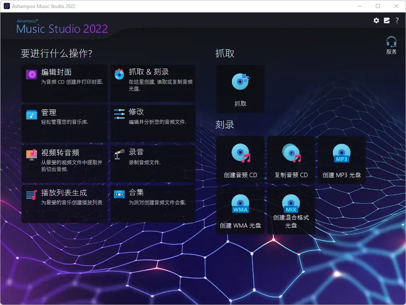406x305 pixels.
Task: Open the 服务 headset icon
Action: point(391,41)
